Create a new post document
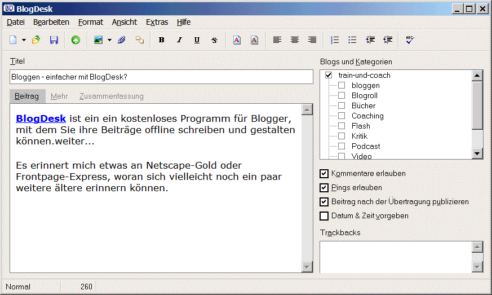Image resolution: width=492 pixels, height=295 pixels. (13, 40)
